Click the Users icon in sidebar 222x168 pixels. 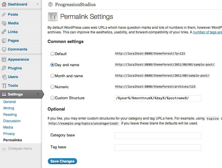pos(4,77)
